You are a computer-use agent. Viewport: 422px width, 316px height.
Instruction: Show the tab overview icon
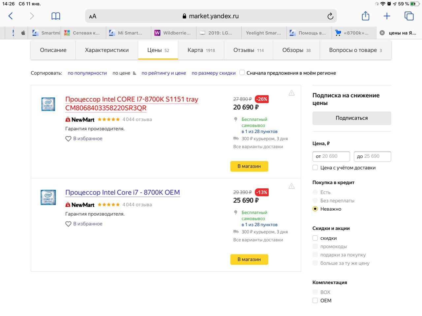point(409,16)
